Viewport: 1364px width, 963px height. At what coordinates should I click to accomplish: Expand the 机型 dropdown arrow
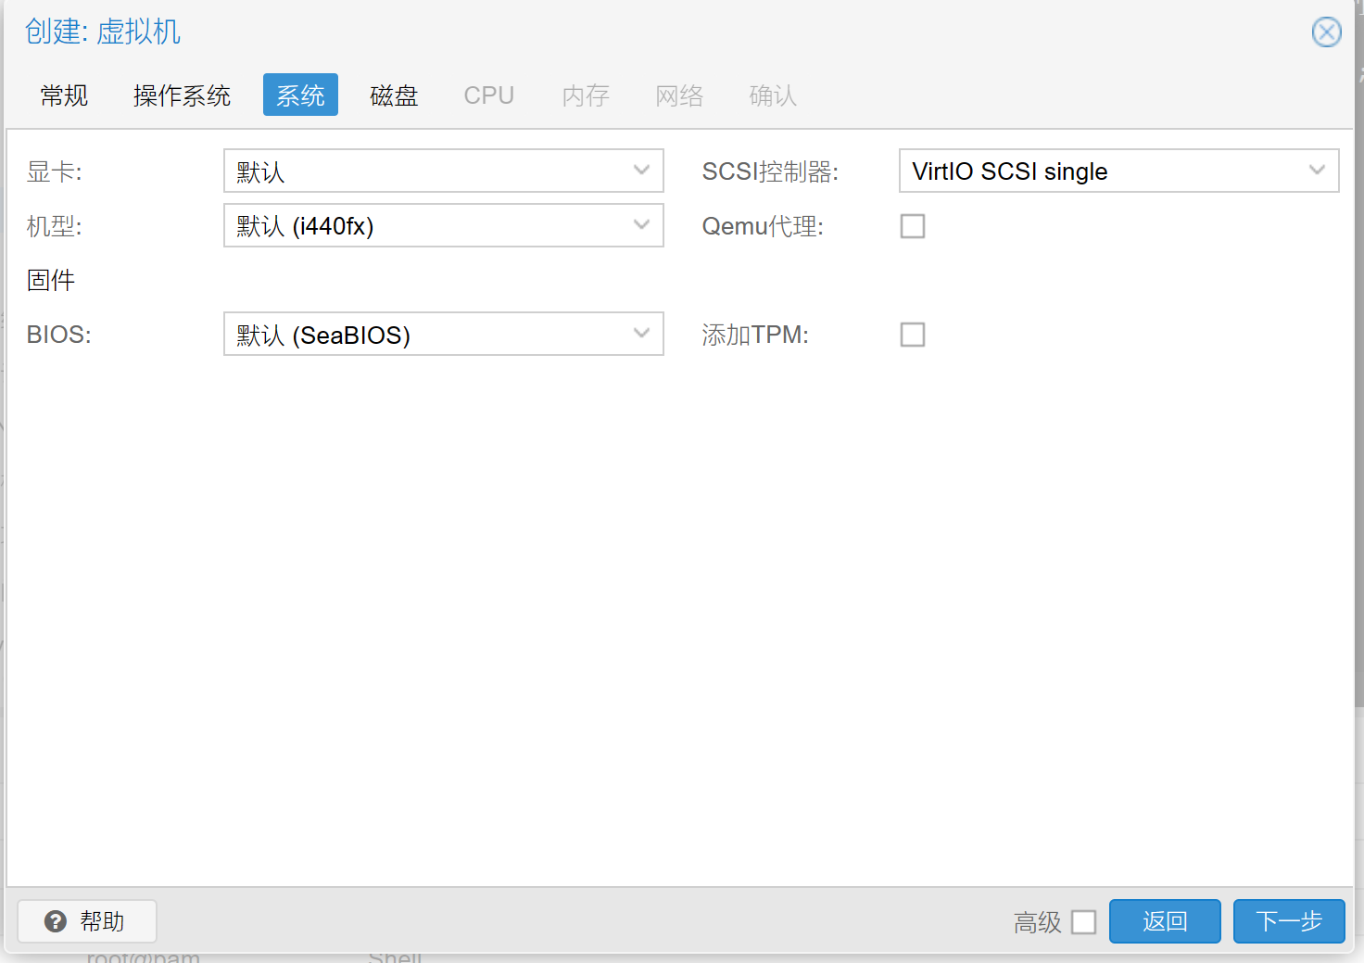click(x=641, y=225)
